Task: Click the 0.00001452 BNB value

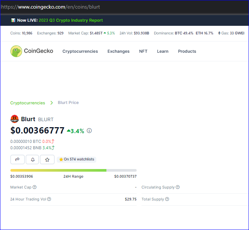Action: tap(26, 148)
